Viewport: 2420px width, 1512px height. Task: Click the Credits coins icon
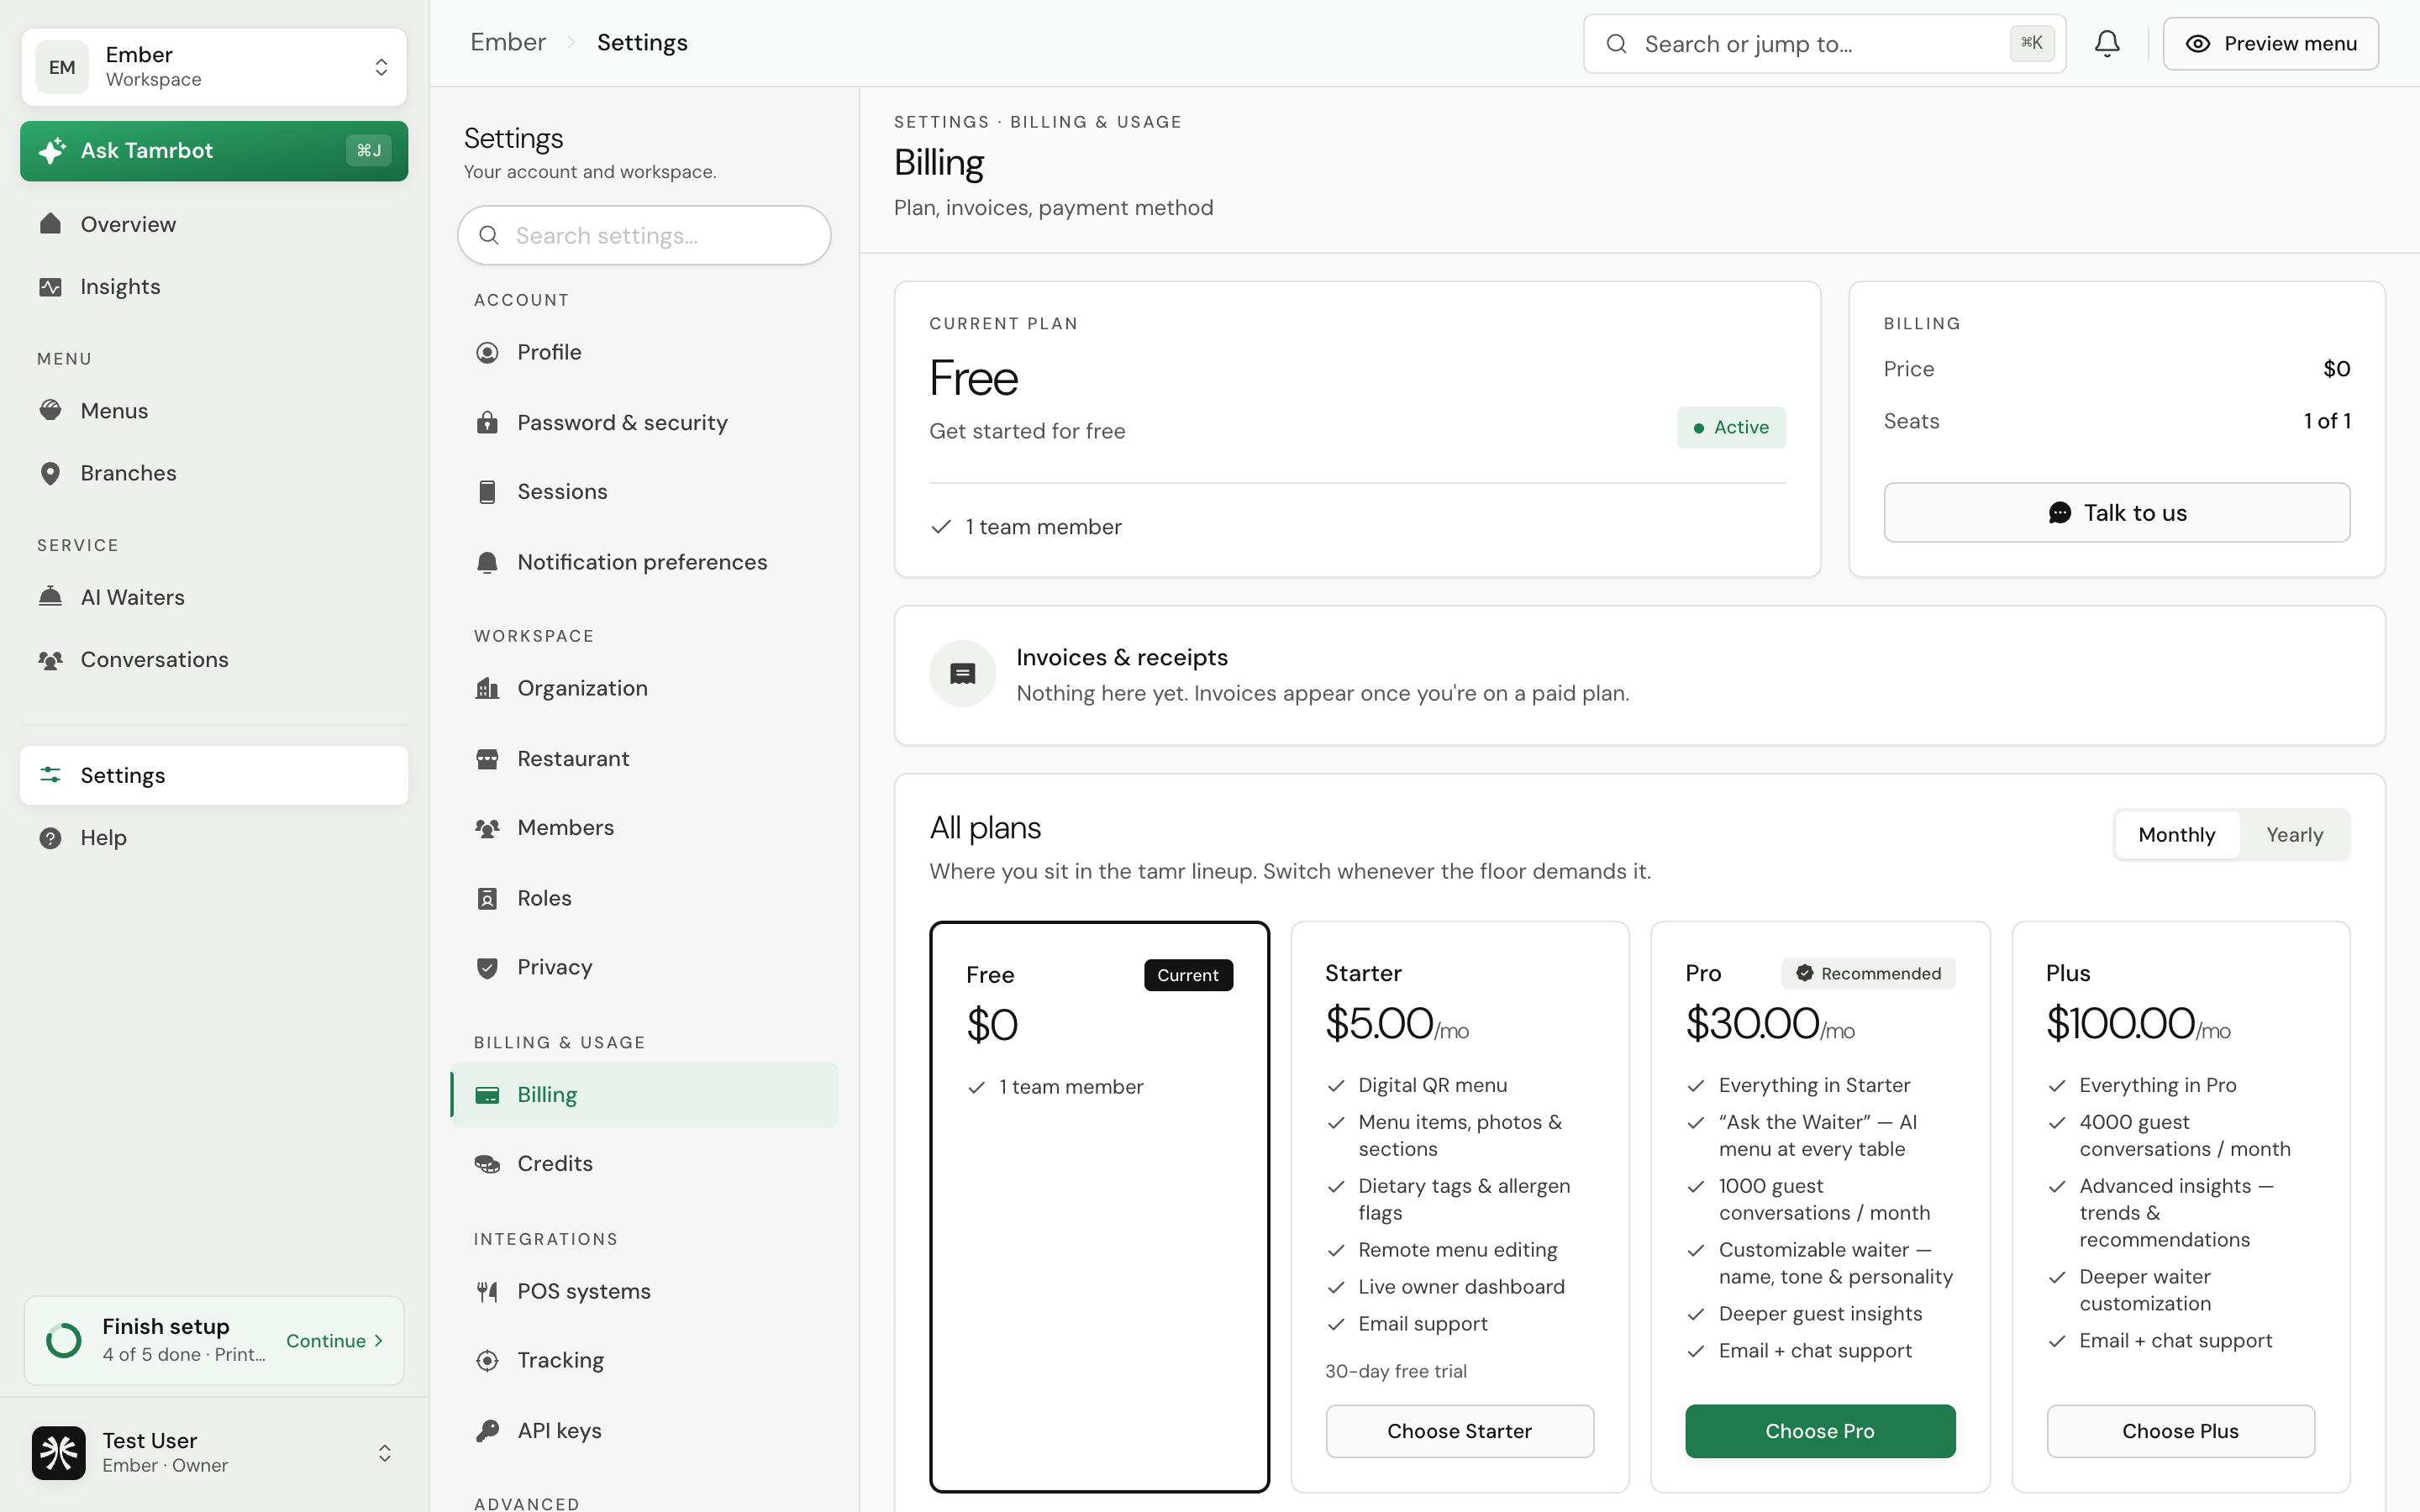487,1163
